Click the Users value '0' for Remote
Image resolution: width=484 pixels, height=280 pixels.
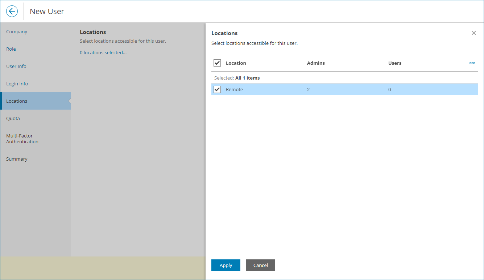(390, 89)
